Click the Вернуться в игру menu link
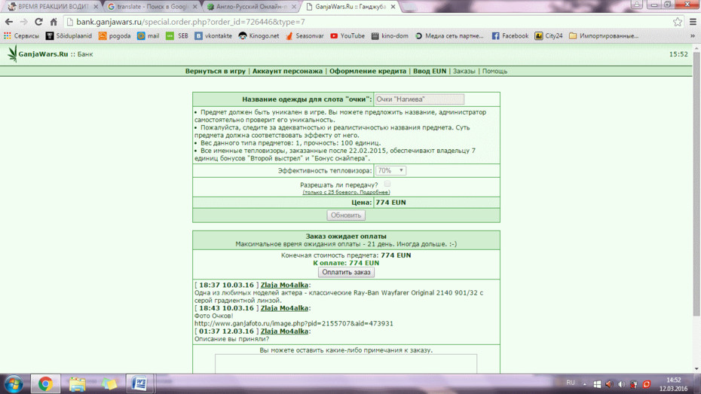This screenshot has height=394, width=701. pos(216,71)
